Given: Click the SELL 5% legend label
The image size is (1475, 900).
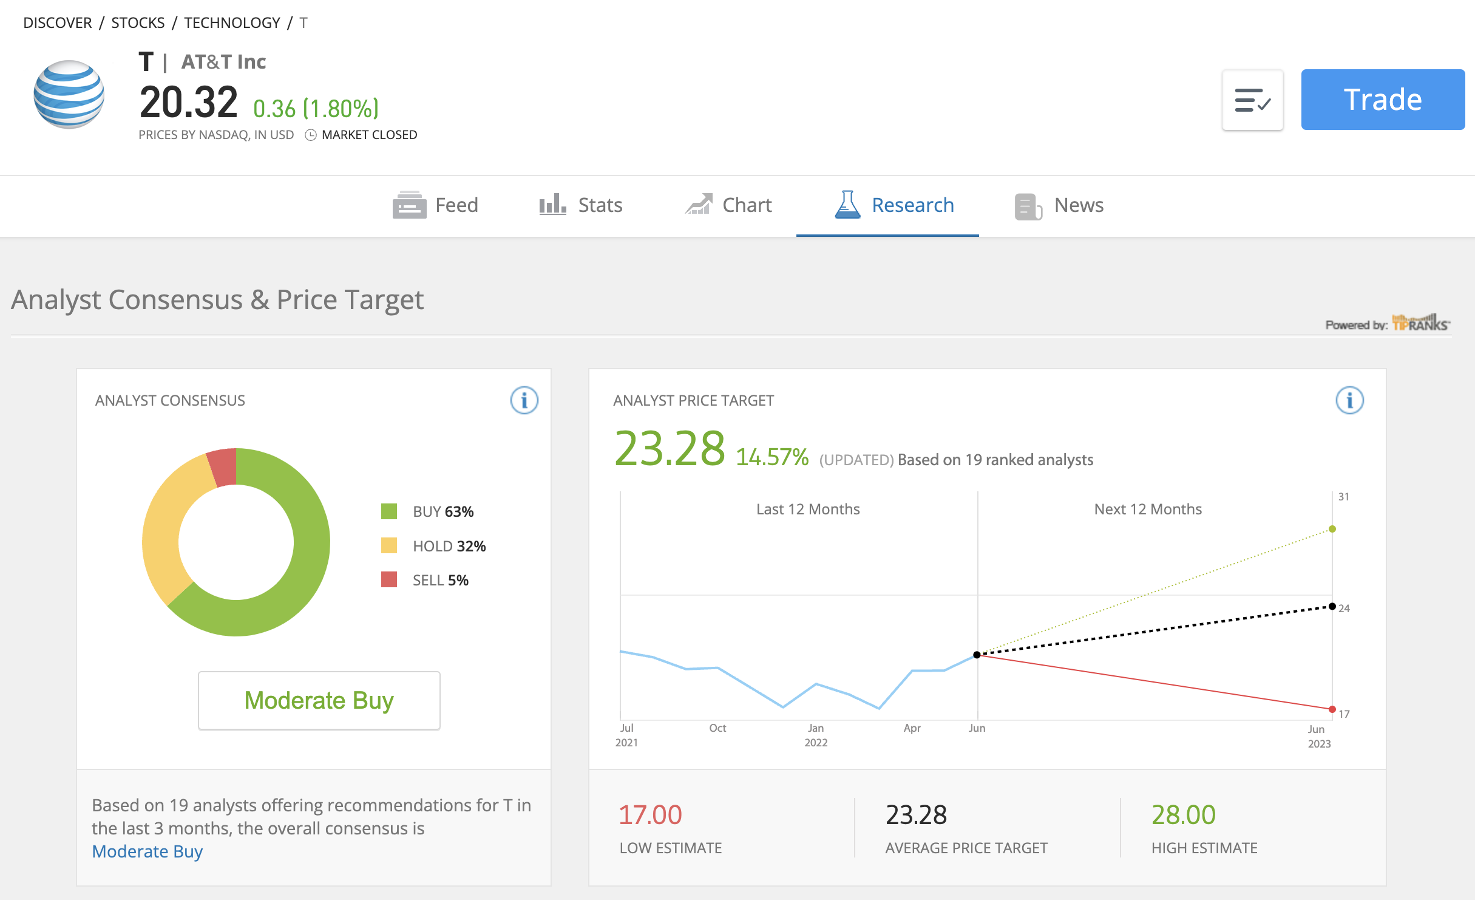Looking at the screenshot, I should point(441,580).
